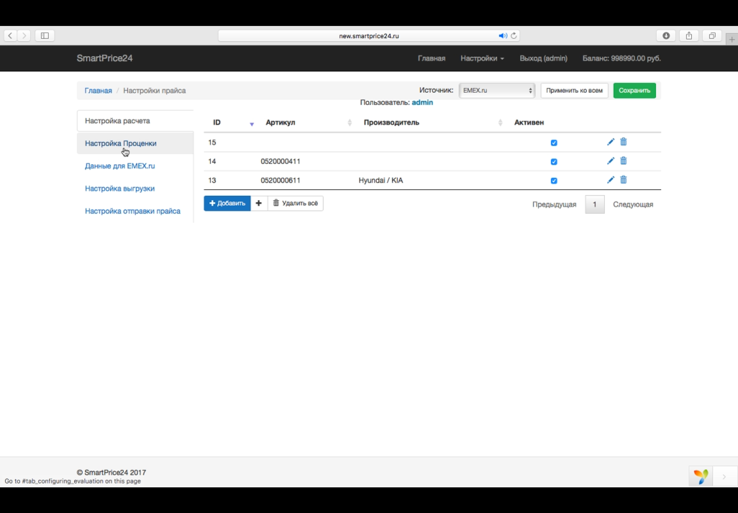Open the Источник EMEX.ru dropdown
The image size is (738, 513).
pyautogui.click(x=497, y=90)
